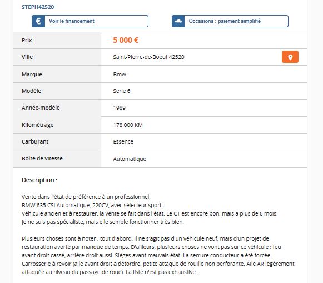The height and width of the screenshot is (283, 323).
Task: Open the map location pin button
Action: click(x=290, y=57)
